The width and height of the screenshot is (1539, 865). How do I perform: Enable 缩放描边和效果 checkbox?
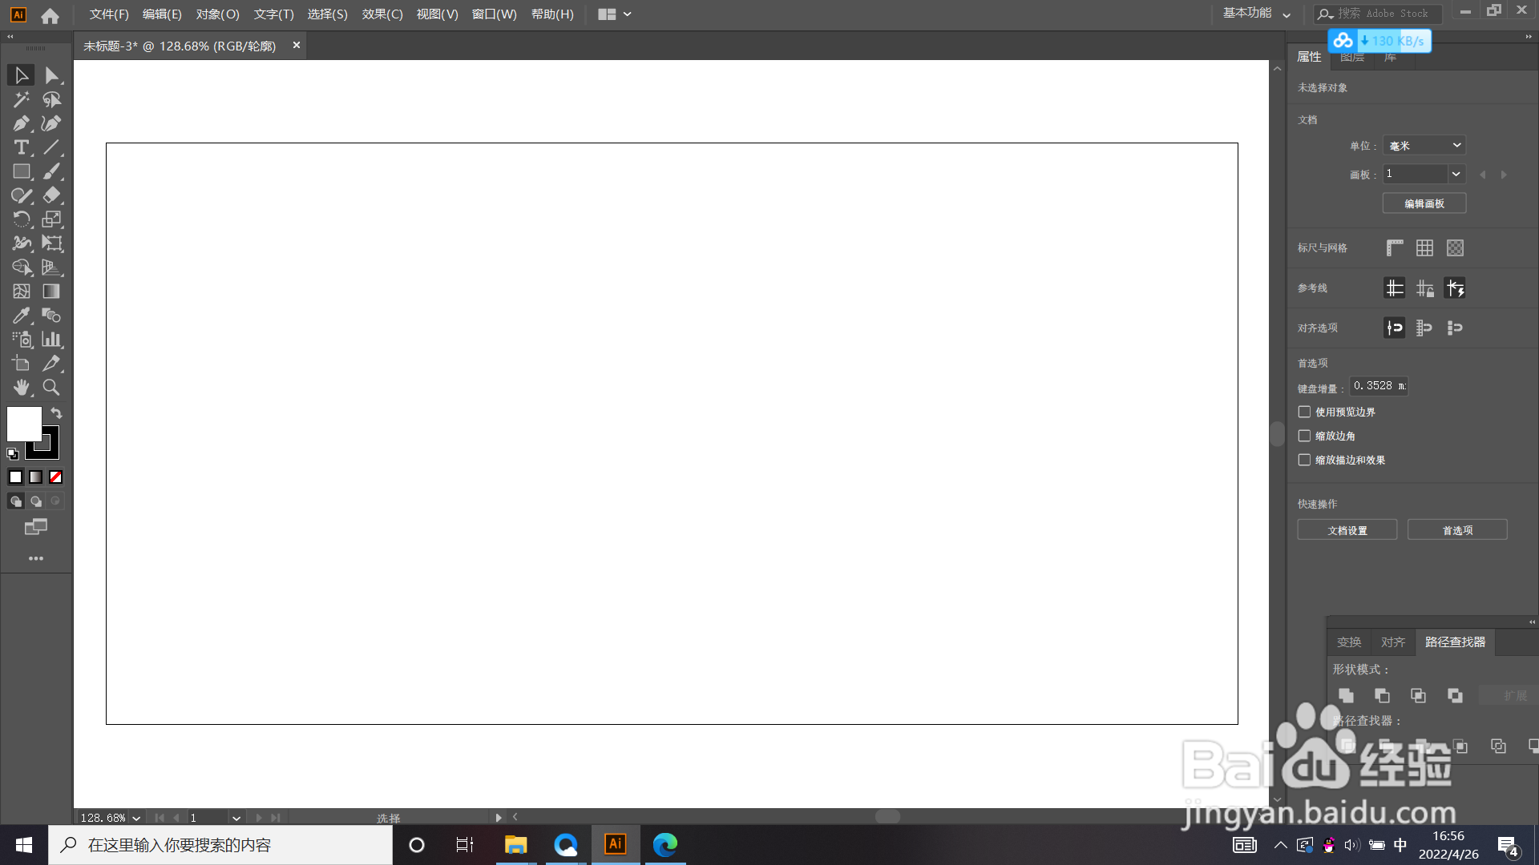click(1305, 460)
